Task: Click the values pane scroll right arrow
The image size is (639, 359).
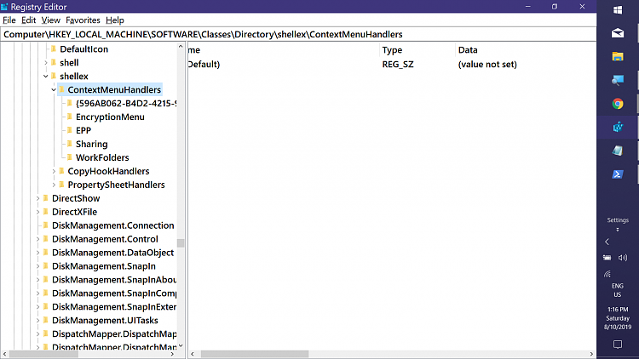Action: (x=592, y=354)
